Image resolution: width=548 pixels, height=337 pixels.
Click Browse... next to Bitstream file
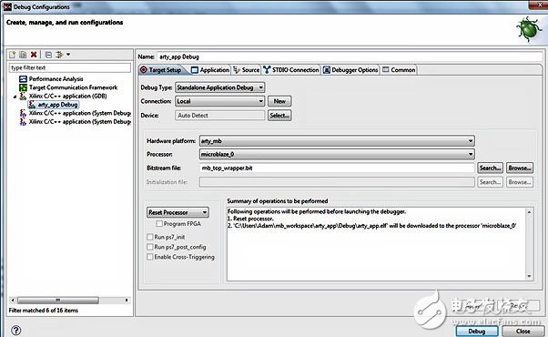coord(520,168)
